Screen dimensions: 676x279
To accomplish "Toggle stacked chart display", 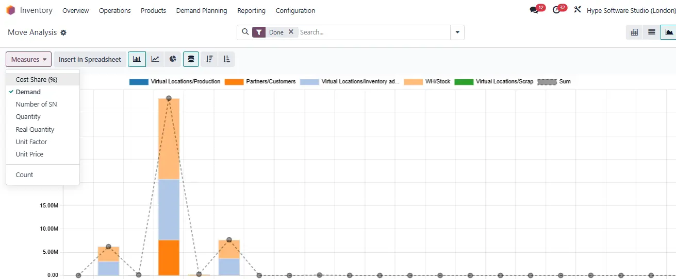I will click(x=191, y=59).
